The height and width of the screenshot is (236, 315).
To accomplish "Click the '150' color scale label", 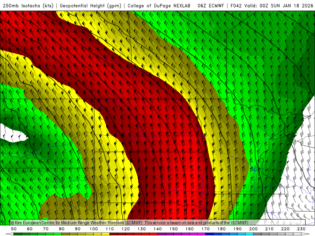I will pyautogui.click(x=173, y=229).
